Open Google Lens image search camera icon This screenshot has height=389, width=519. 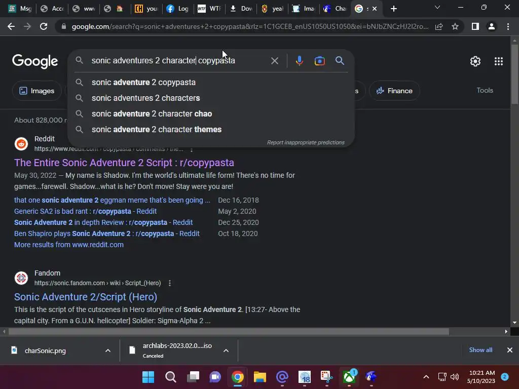tap(319, 61)
